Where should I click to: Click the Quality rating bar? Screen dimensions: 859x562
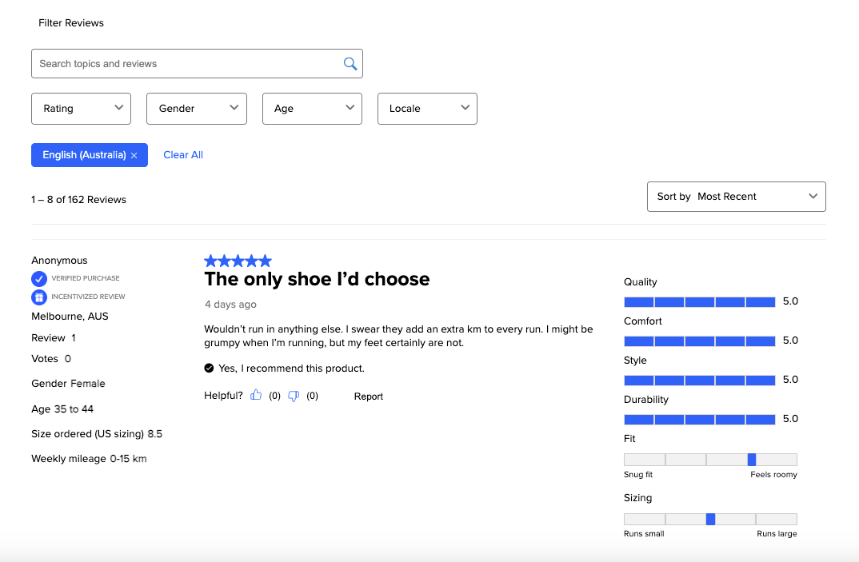coord(699,301)
